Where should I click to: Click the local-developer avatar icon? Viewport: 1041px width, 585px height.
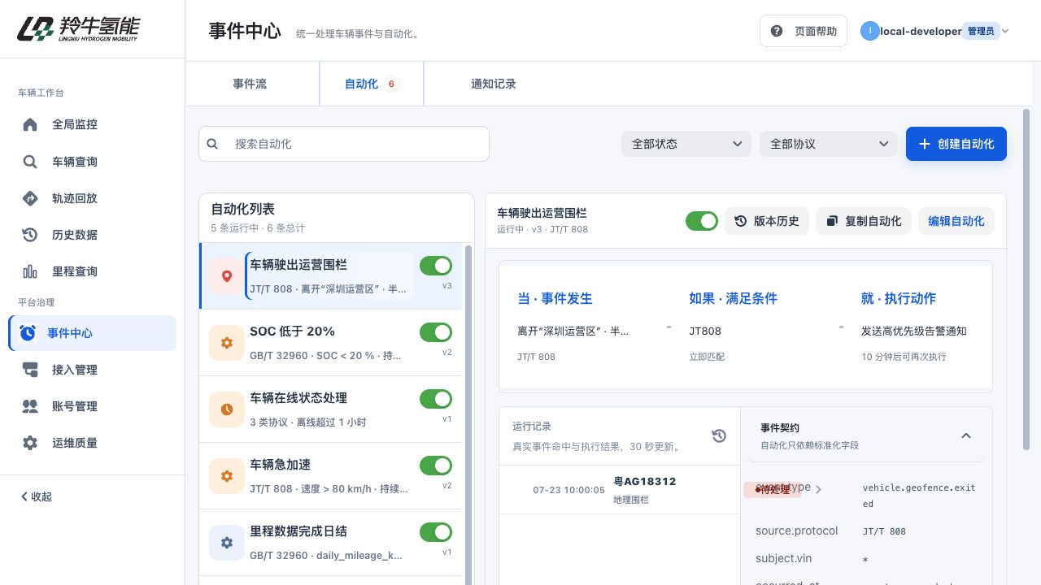pyautogui.click(x=869, y=31)
